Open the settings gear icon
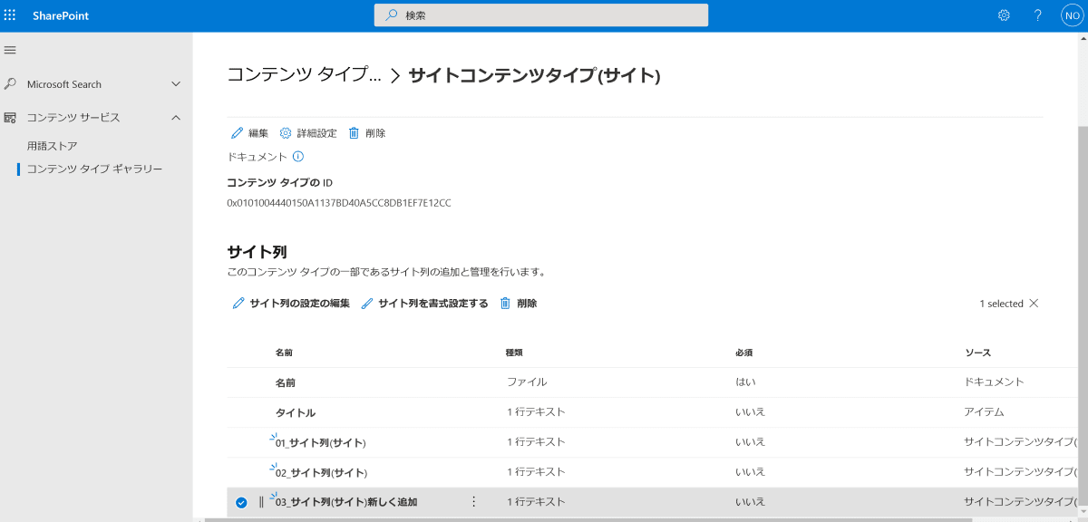The width and height of the screenshot is (1088, 522). 1004,15
